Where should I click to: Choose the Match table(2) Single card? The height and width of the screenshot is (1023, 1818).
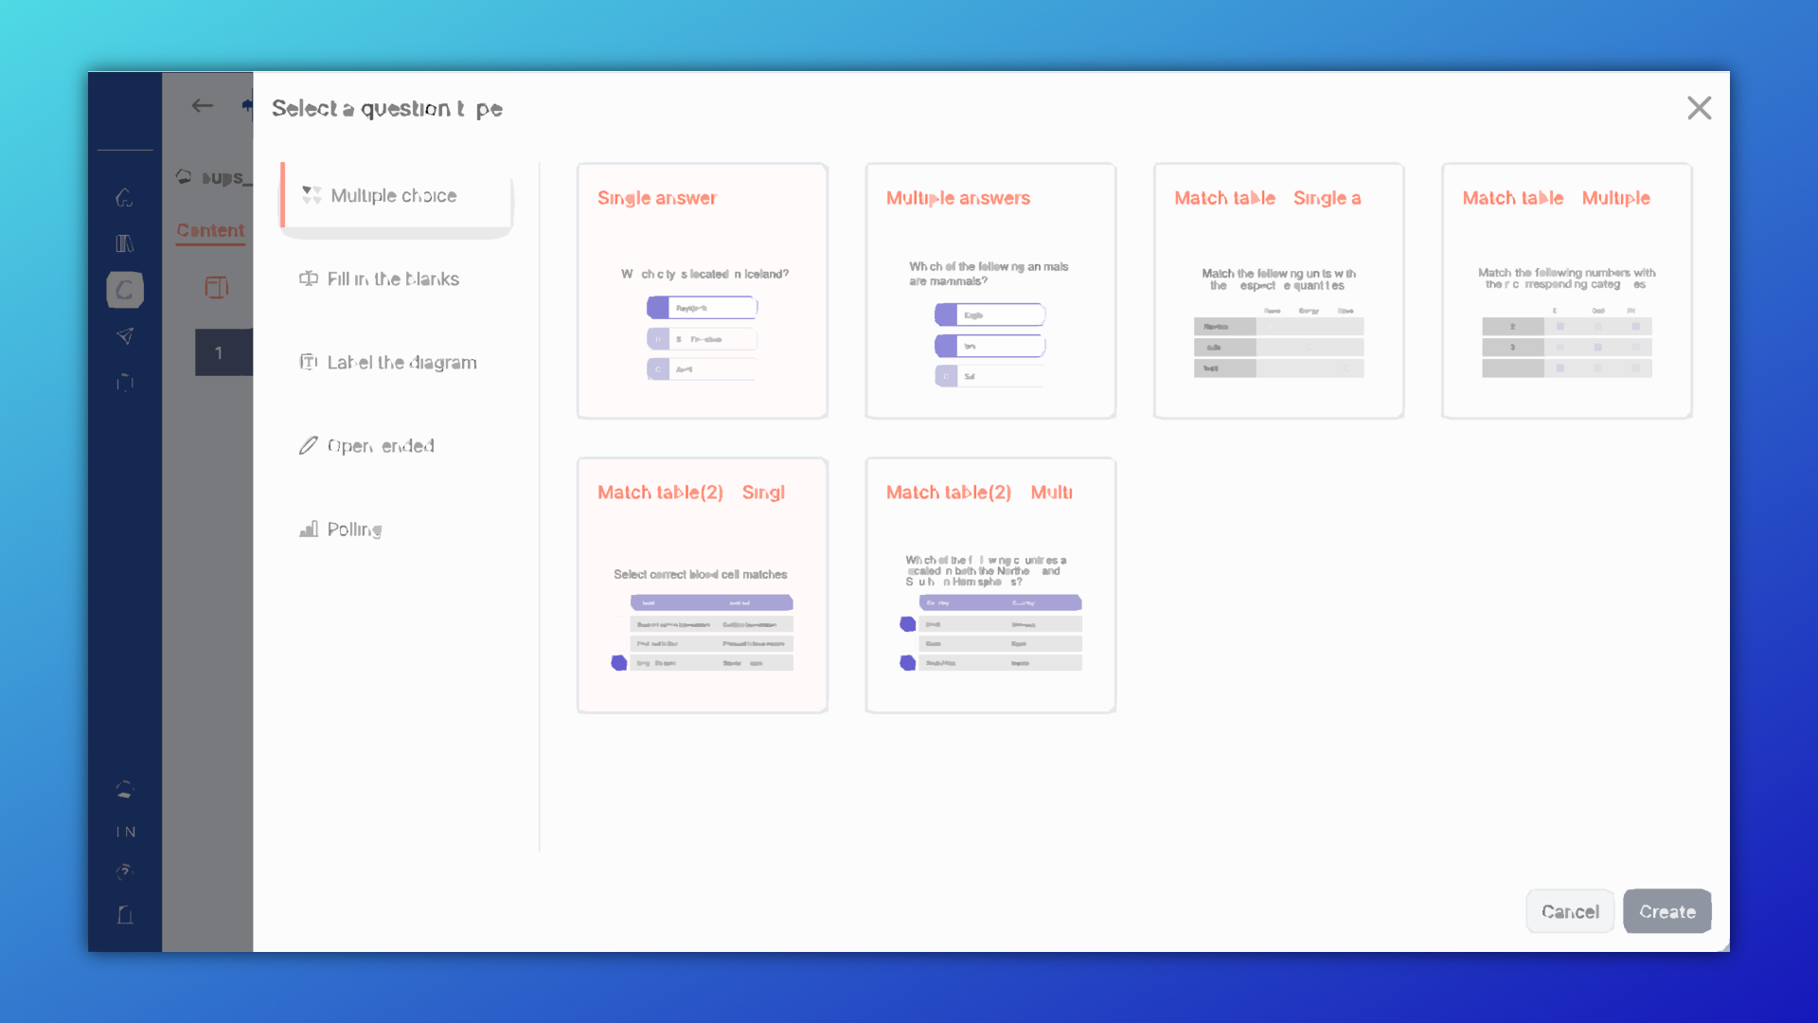703,585
